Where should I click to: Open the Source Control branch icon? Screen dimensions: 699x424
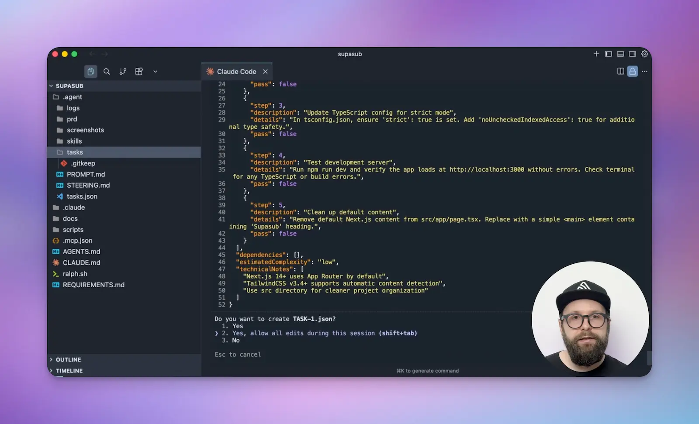(x=123, y=71)
